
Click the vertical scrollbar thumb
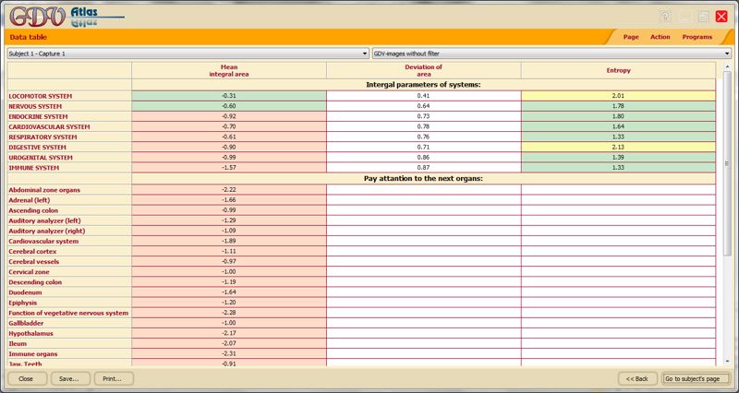(x=728, y=164)
